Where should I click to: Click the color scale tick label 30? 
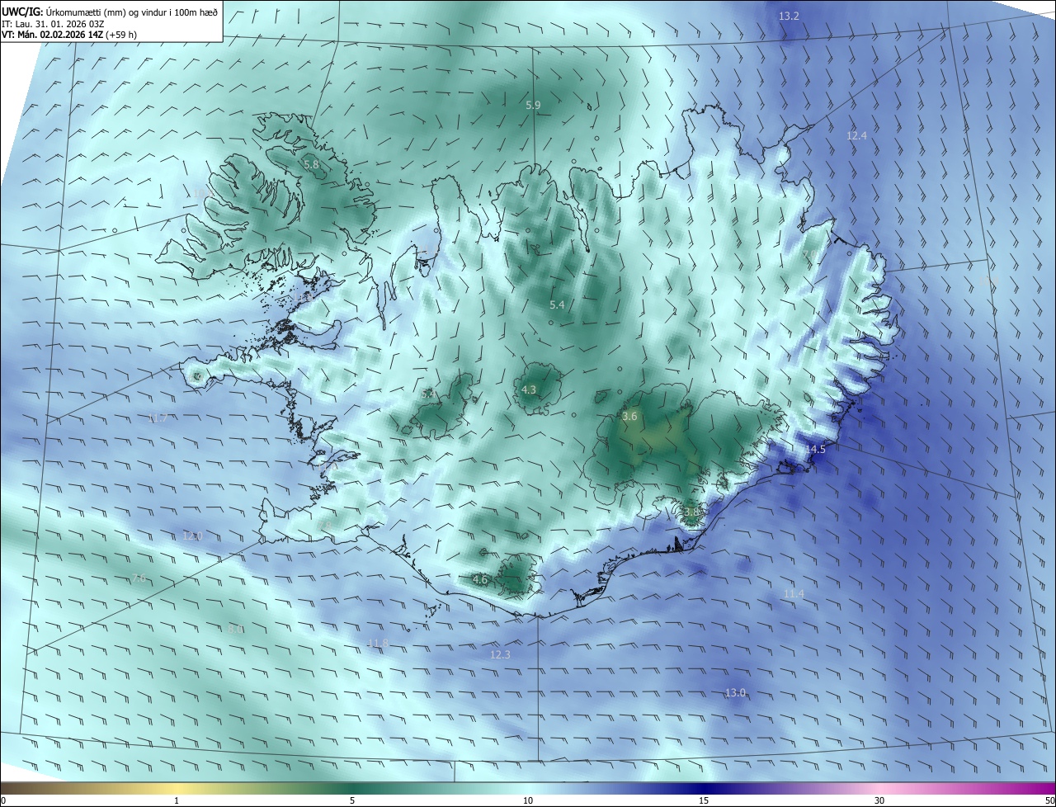(x=879, y=800)
